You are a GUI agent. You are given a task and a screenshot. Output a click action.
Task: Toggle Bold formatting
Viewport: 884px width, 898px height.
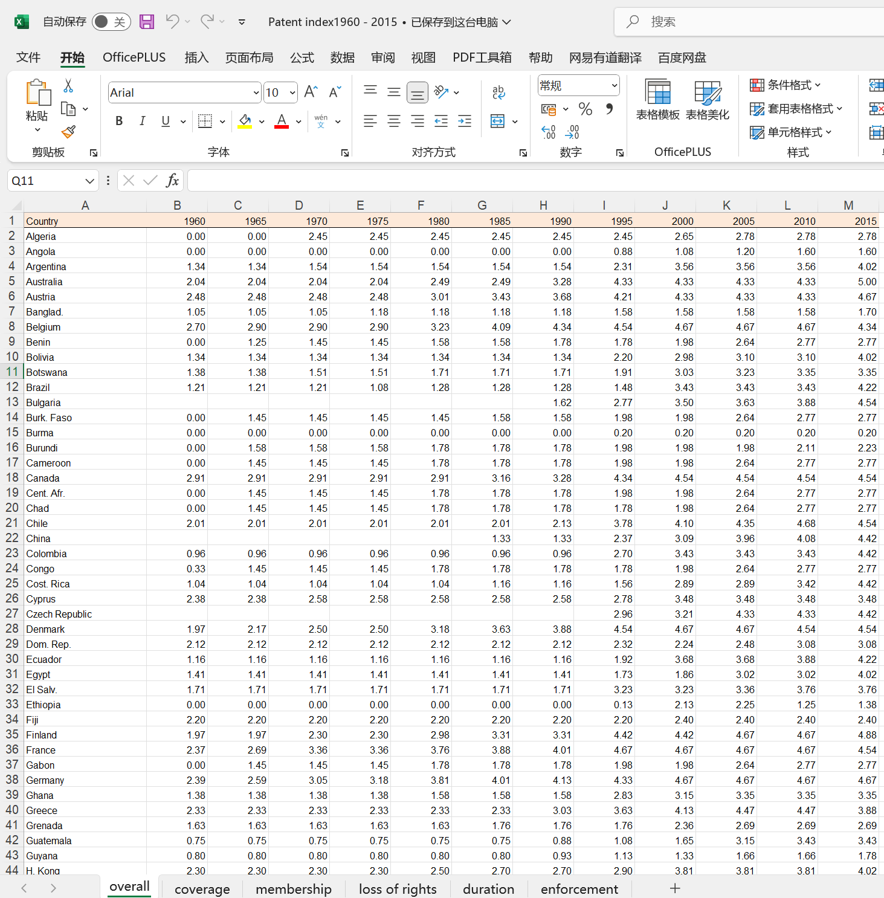119,121
